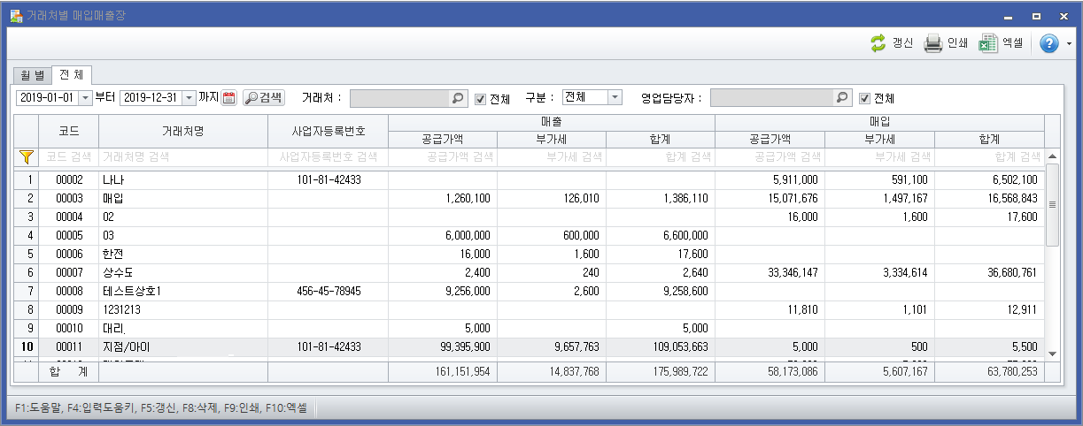Viewport: 1083px width, 426px height.
Task: Select the 매입 vendor name cell
Action: pyautogui.click(x=183, y=198)
